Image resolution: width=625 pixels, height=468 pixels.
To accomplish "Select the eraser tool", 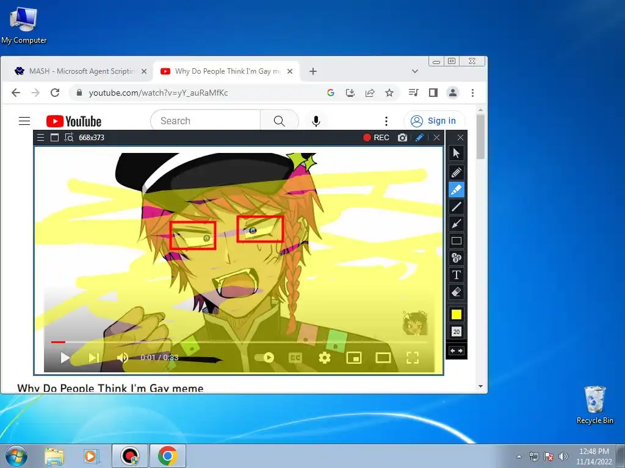I will pos(457,292).
